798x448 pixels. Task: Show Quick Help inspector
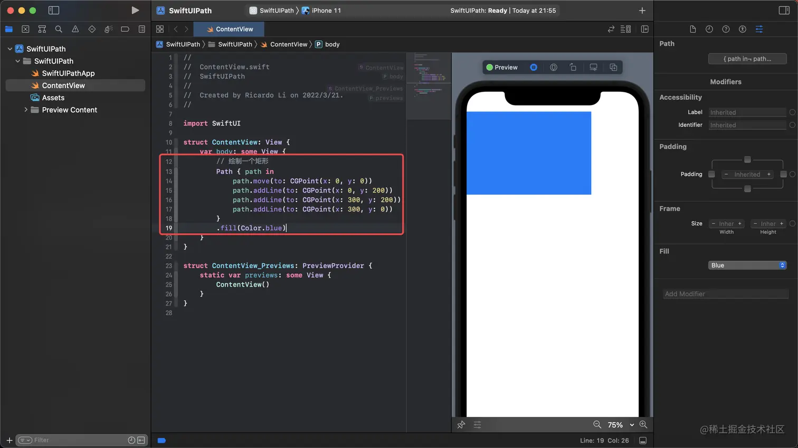click(726, 29)
